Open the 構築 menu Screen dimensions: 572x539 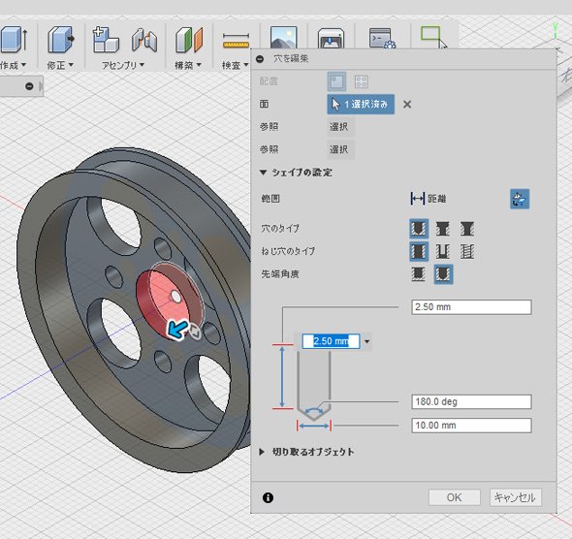pos(188,65)
